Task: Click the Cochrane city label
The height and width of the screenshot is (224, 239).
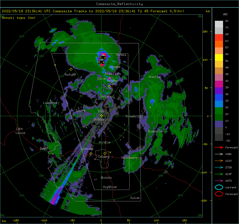Action: click(x=87, y=149)
